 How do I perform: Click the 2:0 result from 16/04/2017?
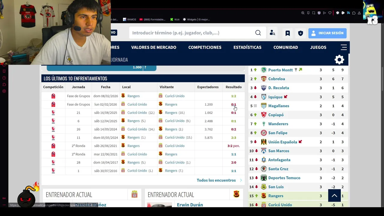[233, 162]
